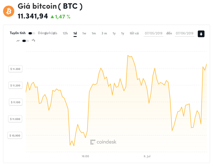The width and height of the screenshot is (214, 167).
Task: Select the line chart icon
Action: click(18, 41)
